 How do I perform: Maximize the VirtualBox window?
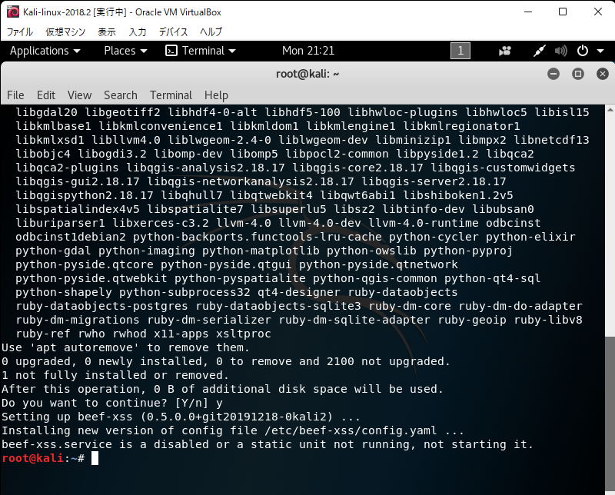click(563, 12)
